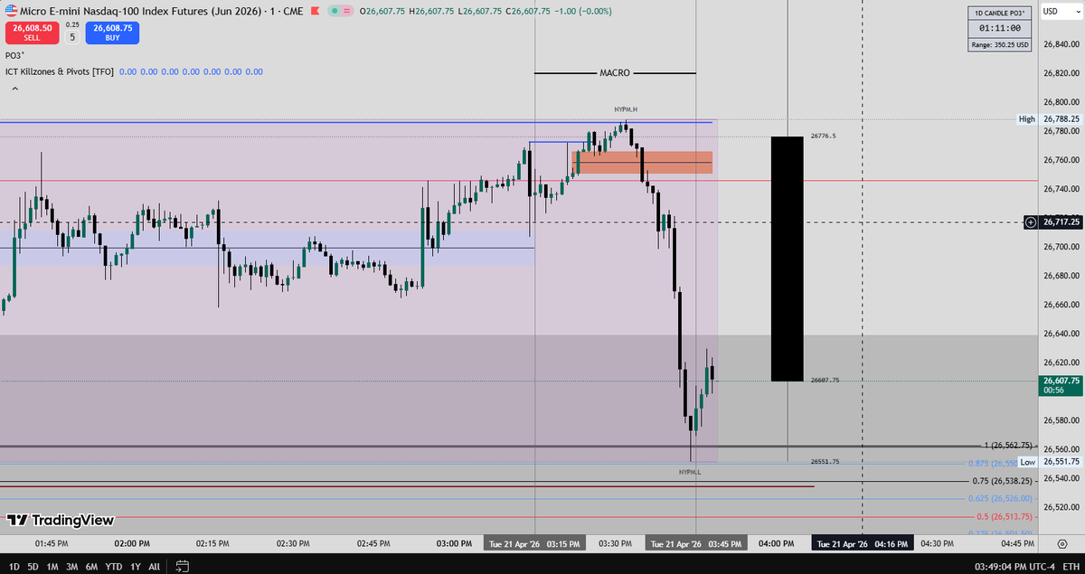Click the Tue 21 Apr '26 03:15 PM time marker
1085x574 pixels.
534,543
